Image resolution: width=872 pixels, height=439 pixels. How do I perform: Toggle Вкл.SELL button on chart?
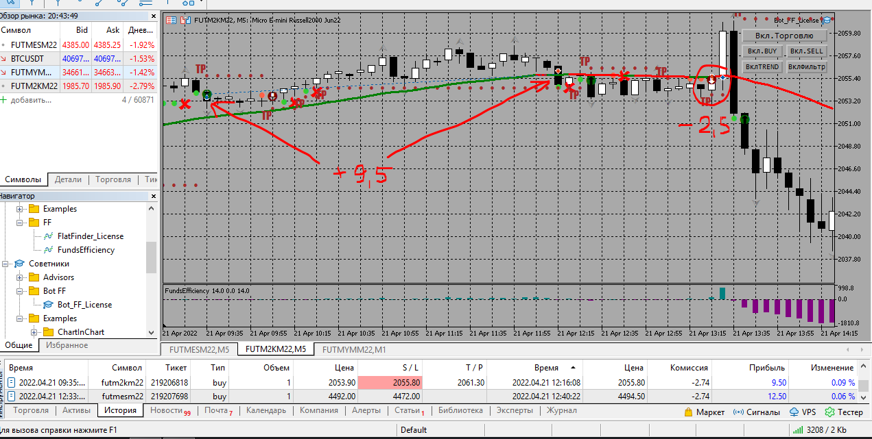[806, 51]
